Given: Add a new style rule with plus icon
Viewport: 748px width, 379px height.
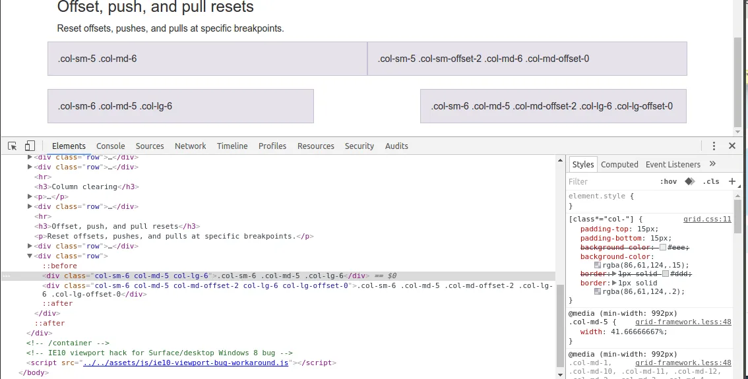Looking at the screenshot, I should click(732, 181).
